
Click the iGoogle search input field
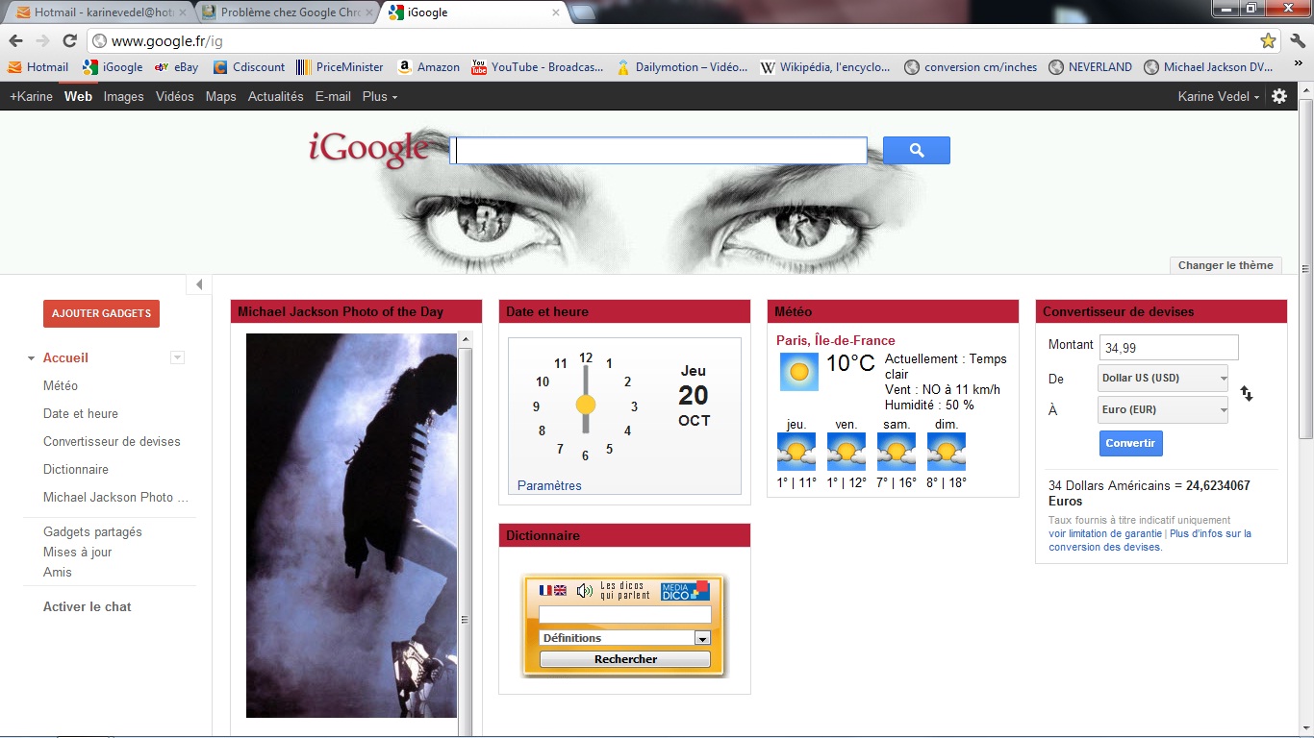(659, 151)
